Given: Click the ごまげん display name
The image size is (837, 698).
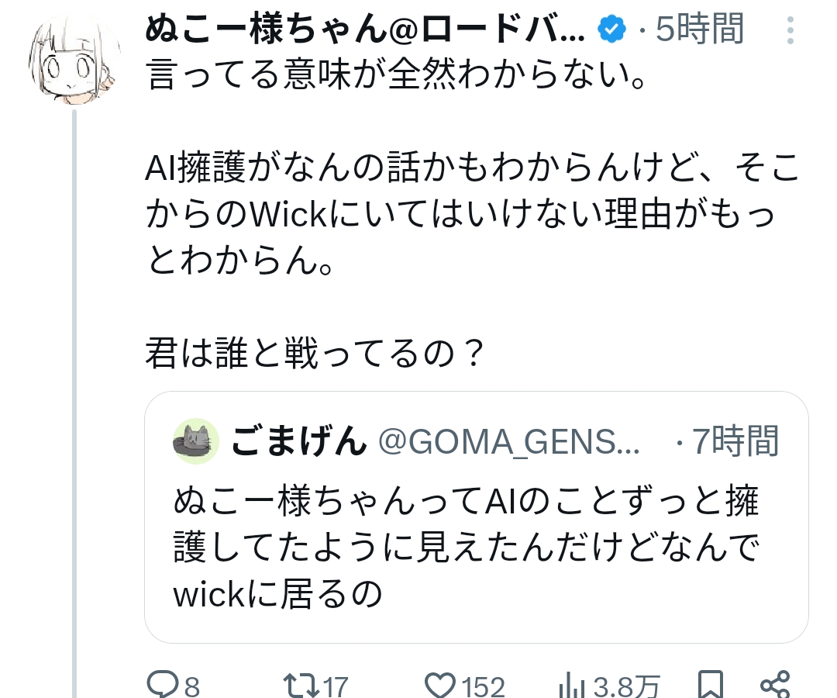Looking at the screenshot, I should [298, 442].
